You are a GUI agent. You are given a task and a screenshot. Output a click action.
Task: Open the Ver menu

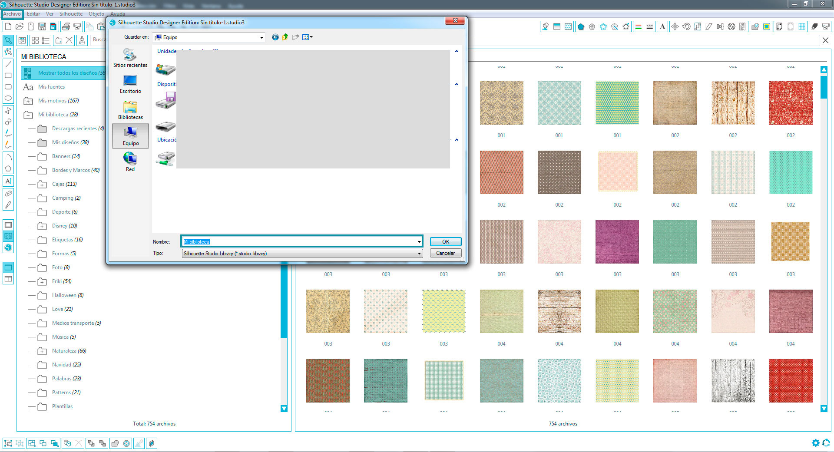tap(50, 14)
